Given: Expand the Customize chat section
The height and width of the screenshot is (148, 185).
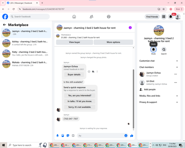Looking at the screenshot, I should (159, 61).
